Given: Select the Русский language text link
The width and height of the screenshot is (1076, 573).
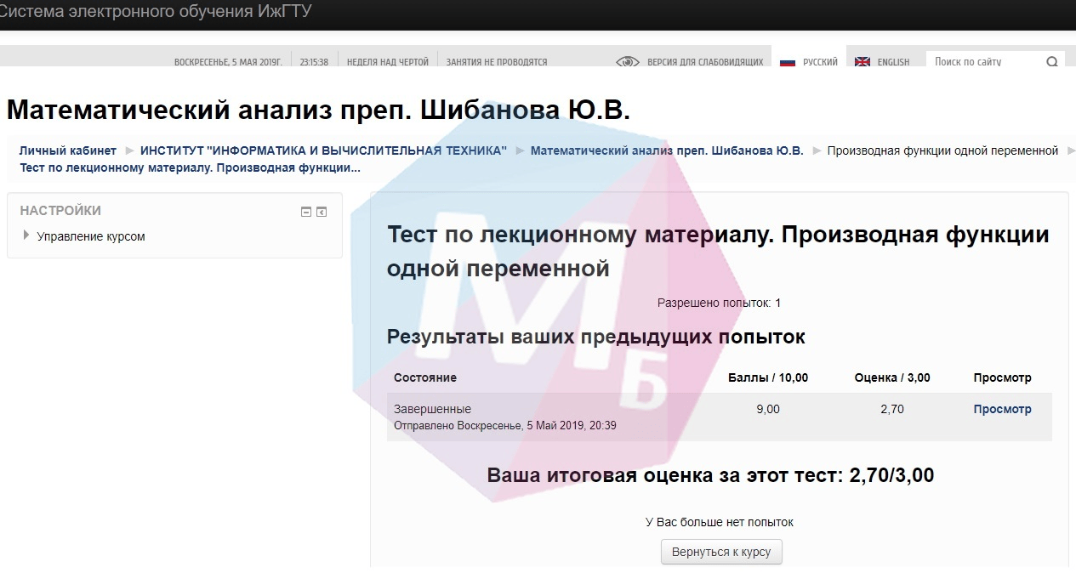Looking at the screenshot, I should pos(820,62).
